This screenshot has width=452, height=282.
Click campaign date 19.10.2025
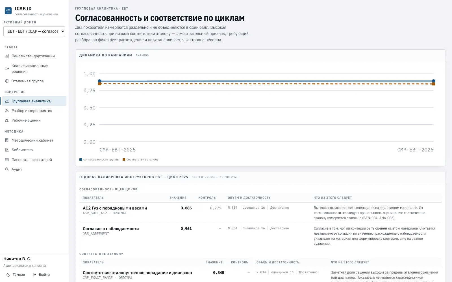tap(229, 177)
